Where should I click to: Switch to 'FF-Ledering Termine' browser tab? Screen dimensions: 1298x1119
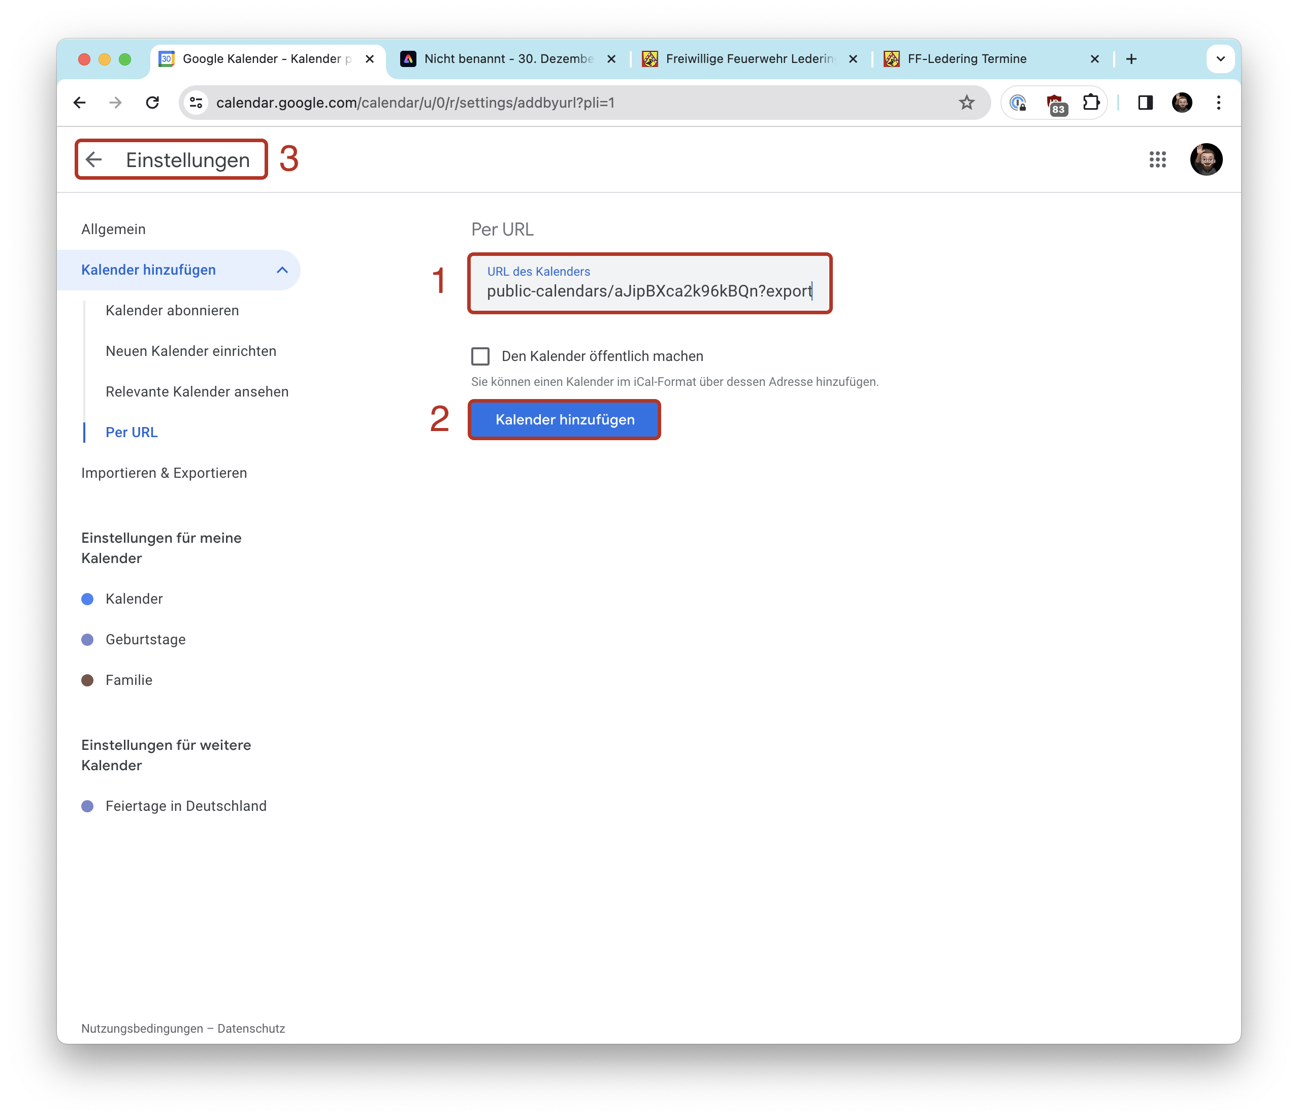(x=966, y=59)
